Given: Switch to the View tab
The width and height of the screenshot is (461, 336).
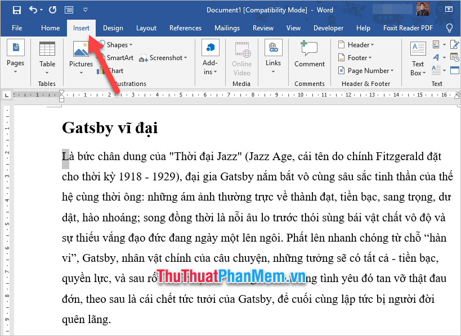Looking at the screenshot, I should 293,28.
